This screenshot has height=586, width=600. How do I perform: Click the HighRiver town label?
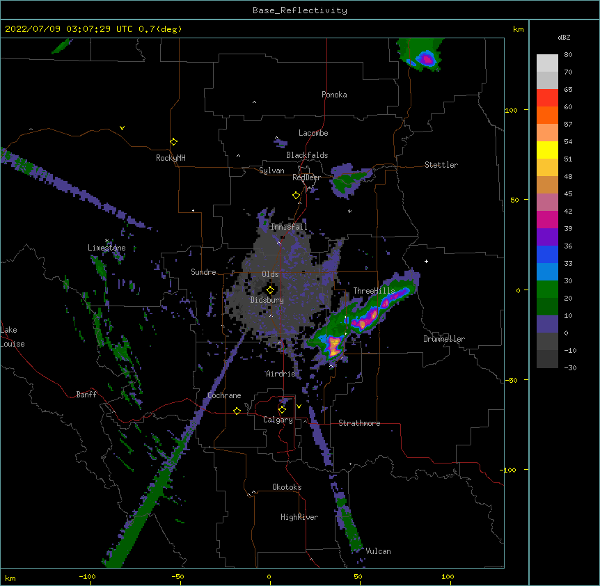pos(299,517)
